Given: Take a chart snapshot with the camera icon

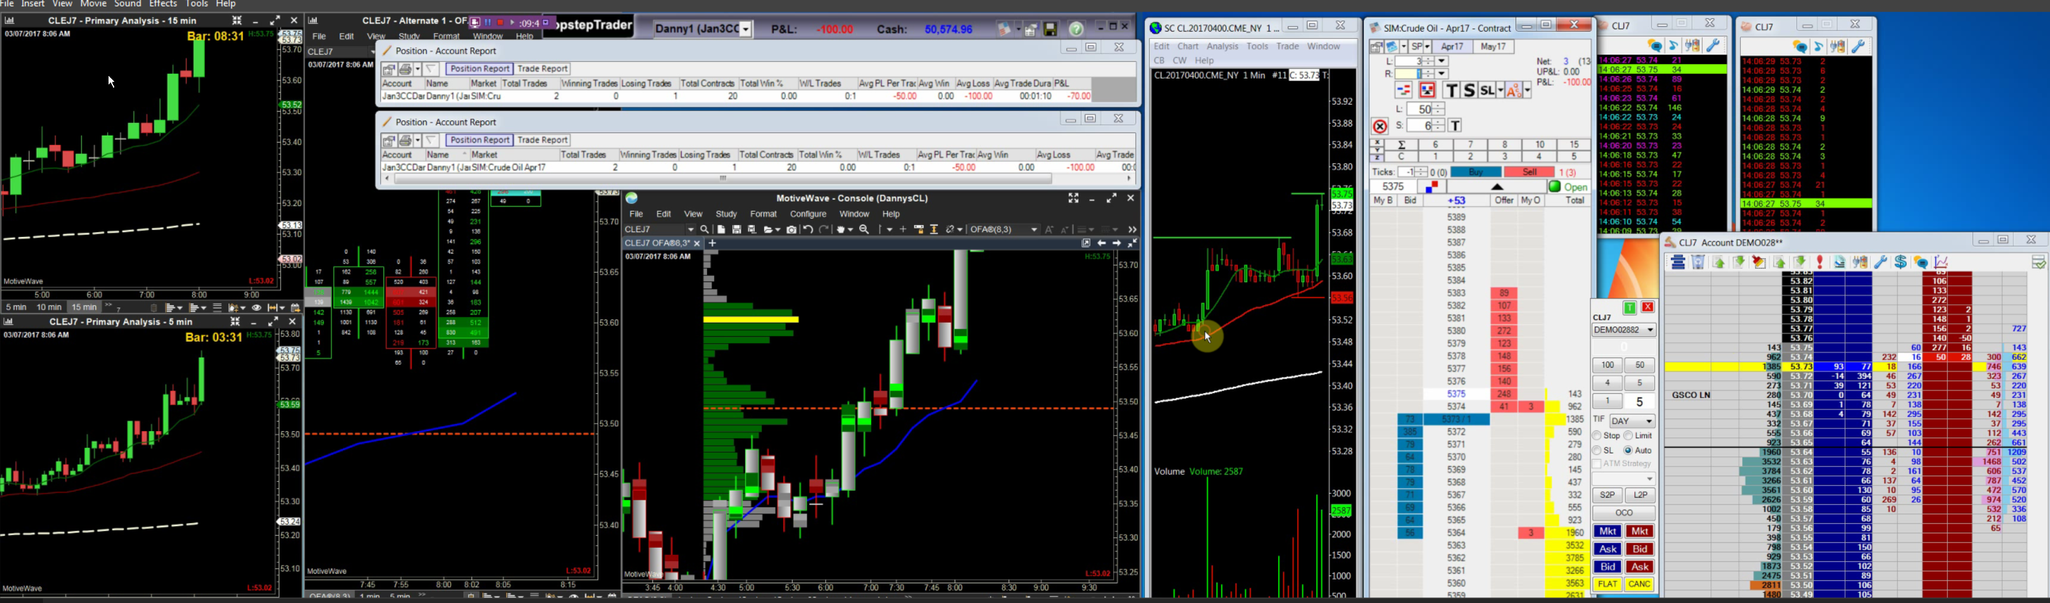Looking at the screenshot, I should (x=791, y=229).
